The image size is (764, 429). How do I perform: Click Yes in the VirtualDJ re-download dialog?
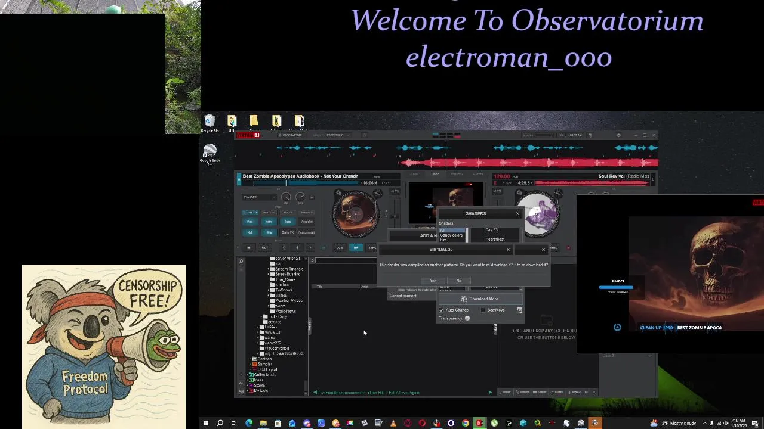coord(433,281)
